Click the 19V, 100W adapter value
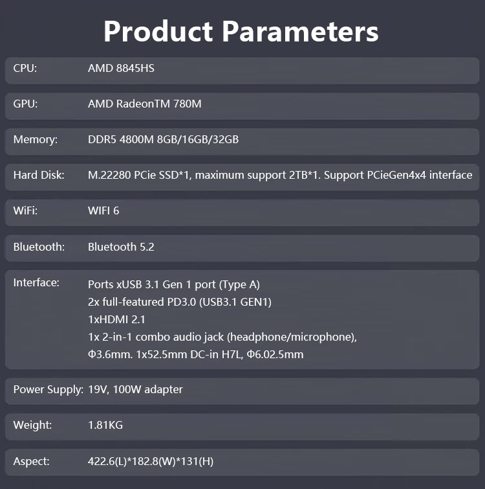Image resolution: width=485 pixels, height=489 pixels. pyautogui.click(x=135, y=389)
